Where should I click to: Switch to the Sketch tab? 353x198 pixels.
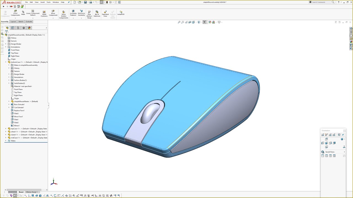pos(21,21)
